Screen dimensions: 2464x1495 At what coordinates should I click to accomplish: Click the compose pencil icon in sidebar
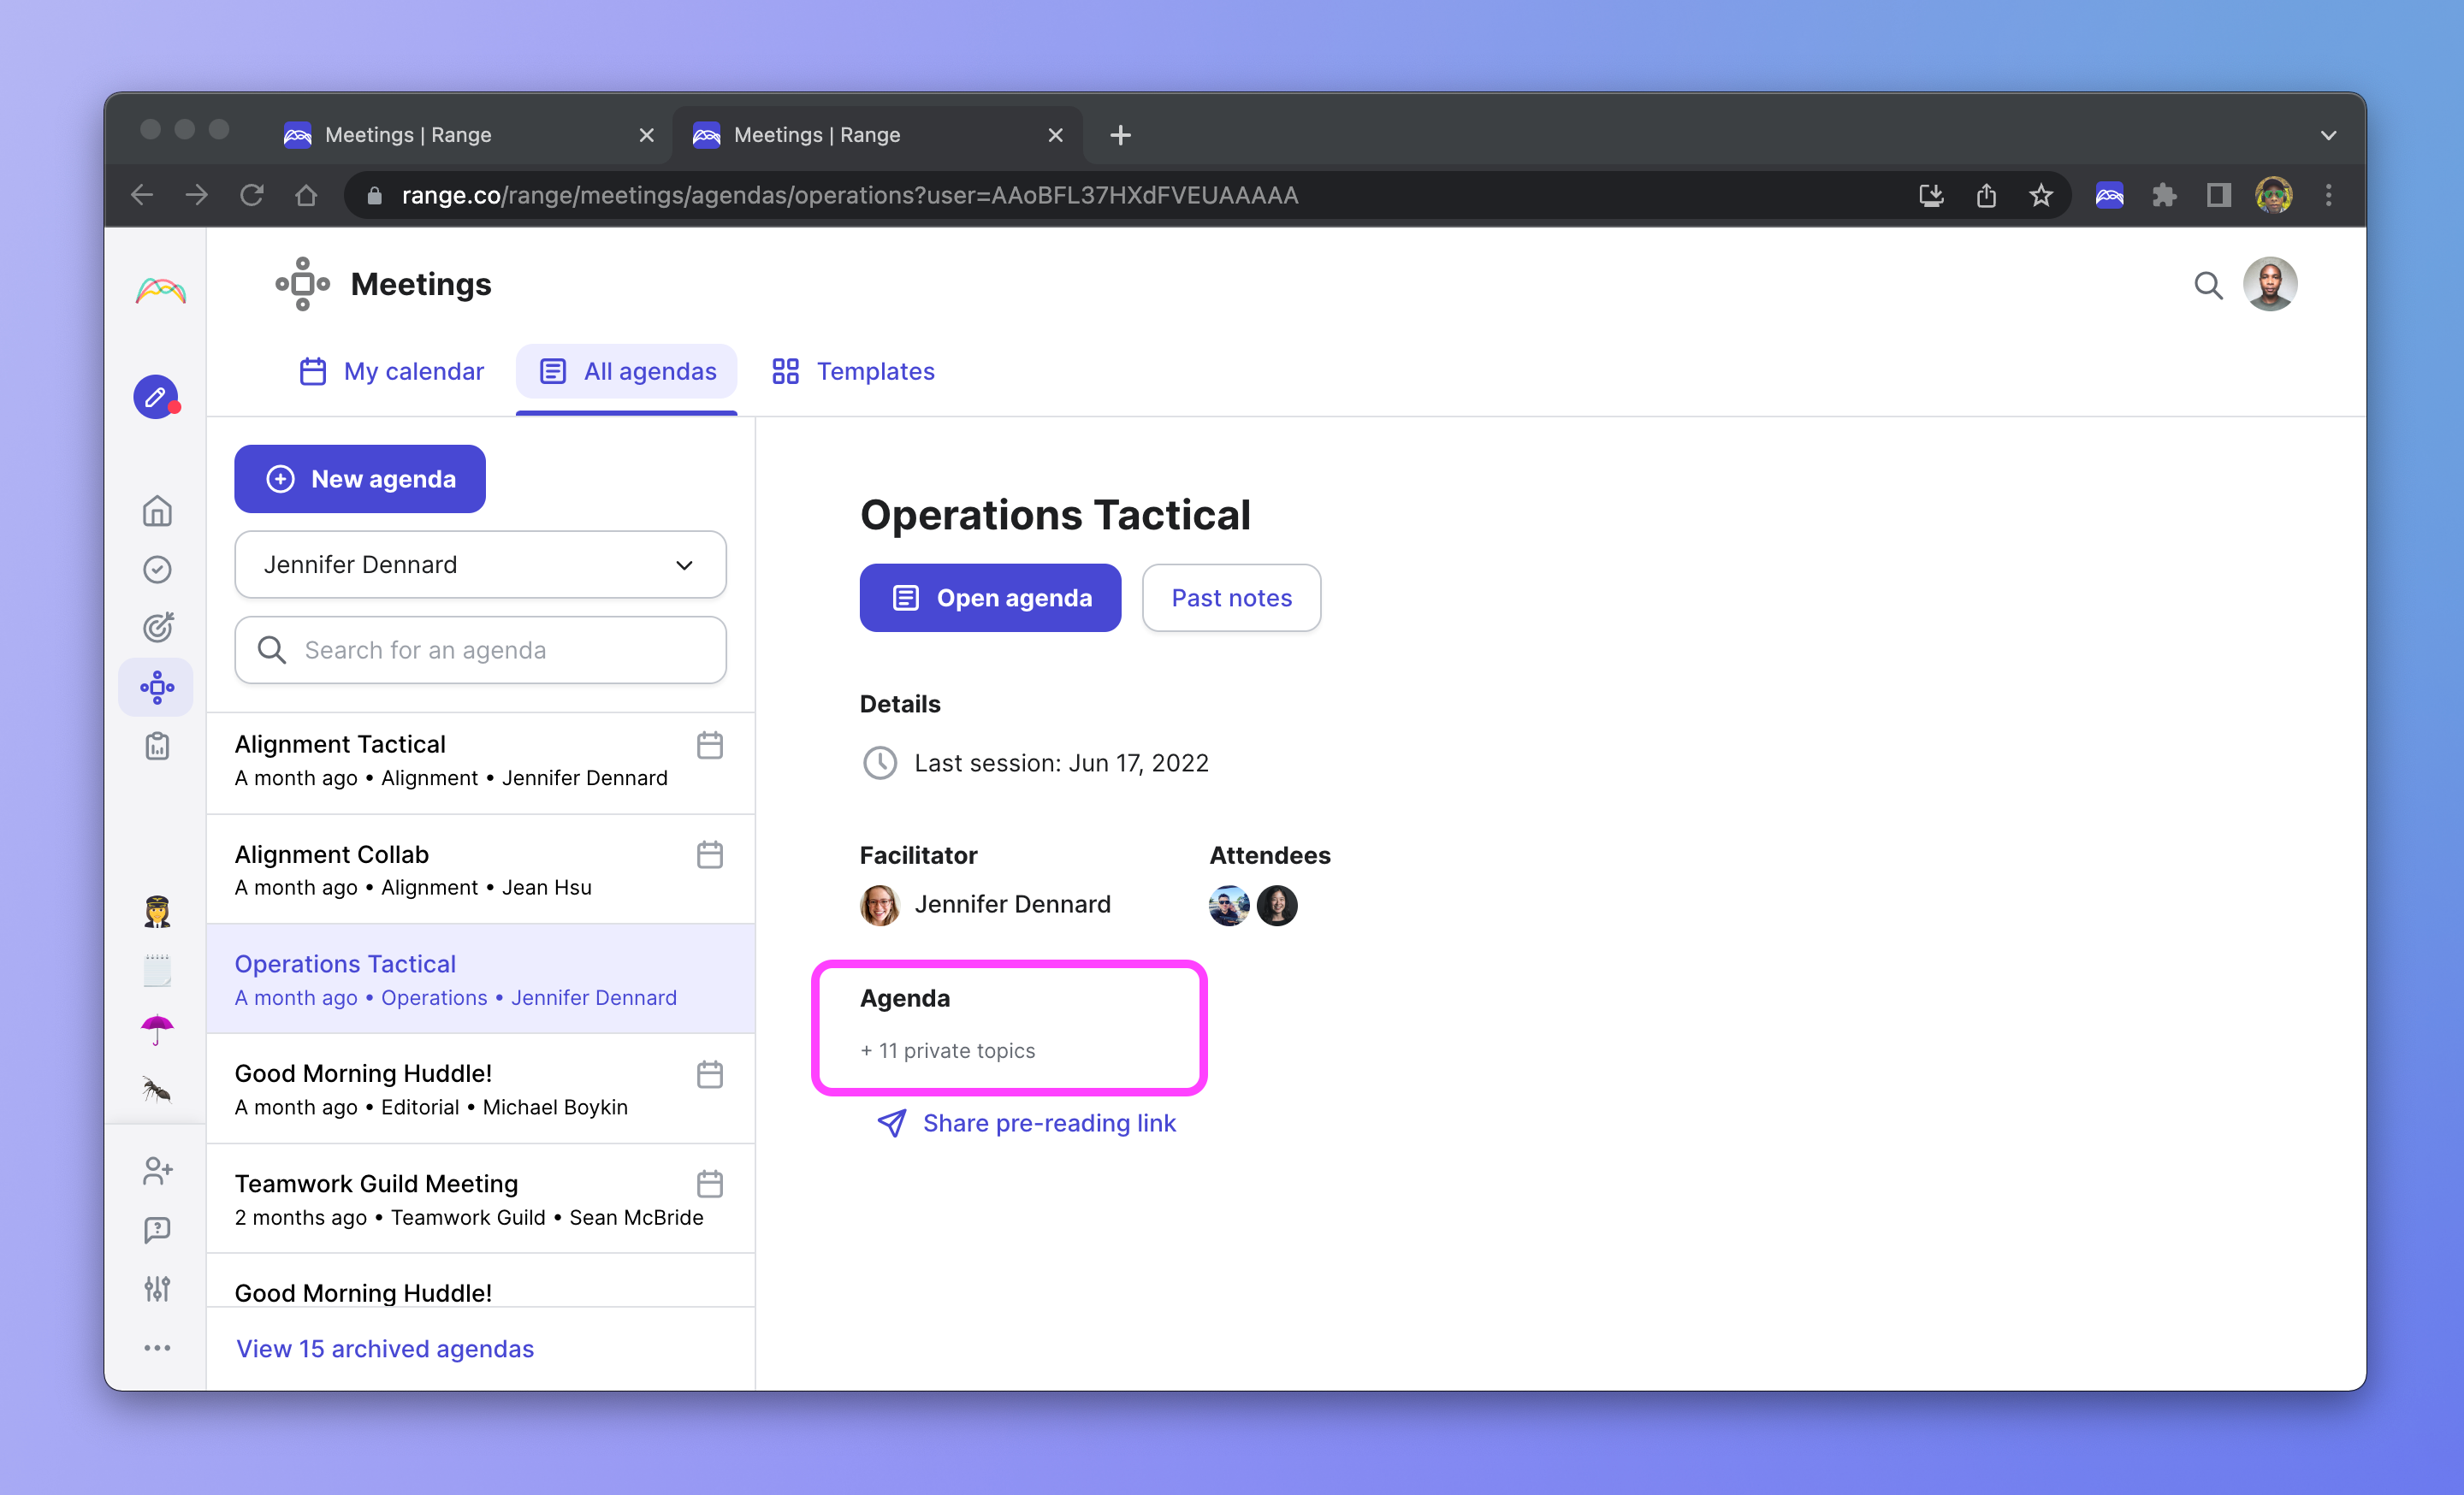(156, 397)
